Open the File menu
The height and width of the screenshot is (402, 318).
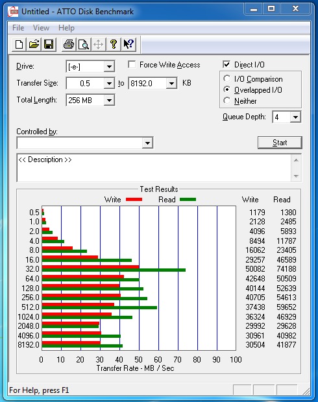coord(18,28)
